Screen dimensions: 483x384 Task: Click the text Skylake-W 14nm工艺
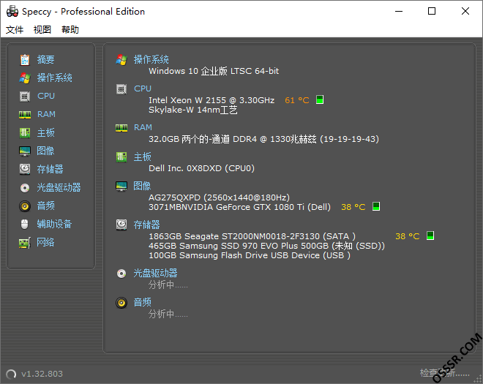pyautogui.click(x=193, y=110)
